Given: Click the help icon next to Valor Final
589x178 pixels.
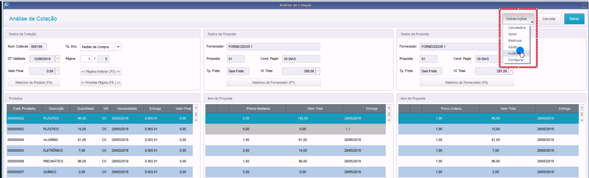Looking at the screenshot, I should (57, 71).
